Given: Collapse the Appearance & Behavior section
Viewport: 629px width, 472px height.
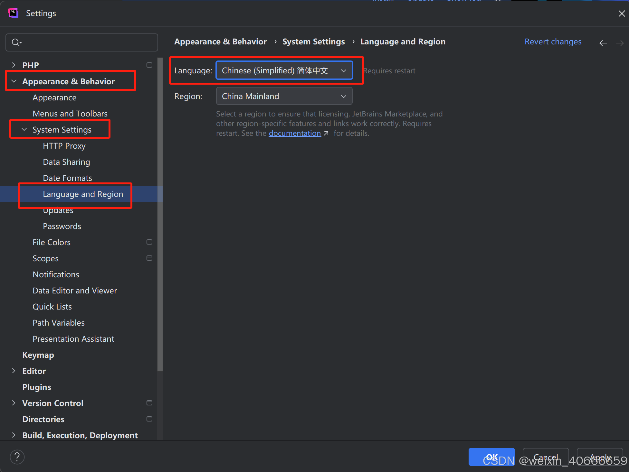Looking at the screenshot, I should pyautogui.click(x=14, y=81).
